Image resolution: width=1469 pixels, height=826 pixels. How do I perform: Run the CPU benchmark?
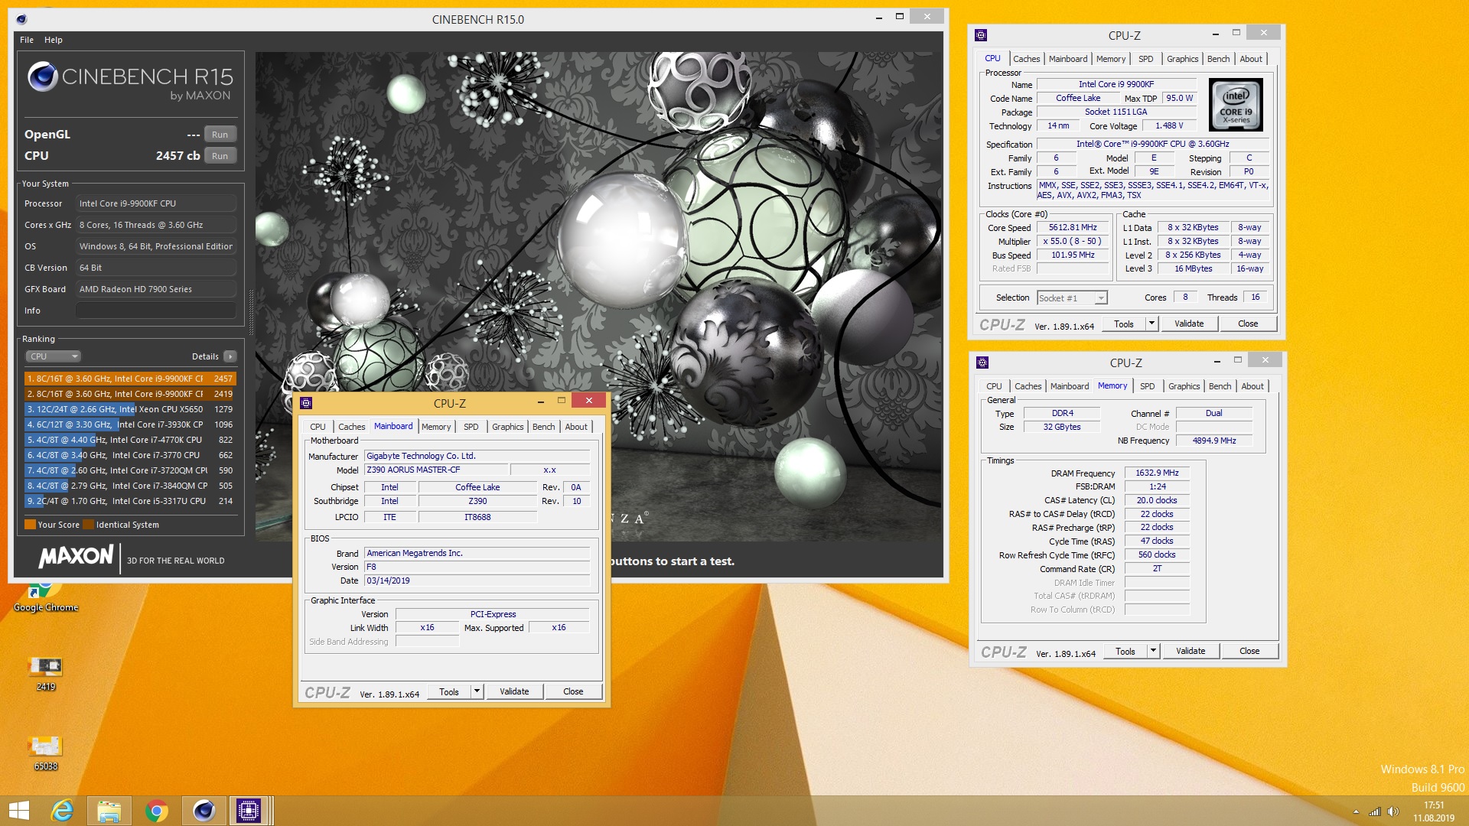pyautogui.click(x=220, y=156)
